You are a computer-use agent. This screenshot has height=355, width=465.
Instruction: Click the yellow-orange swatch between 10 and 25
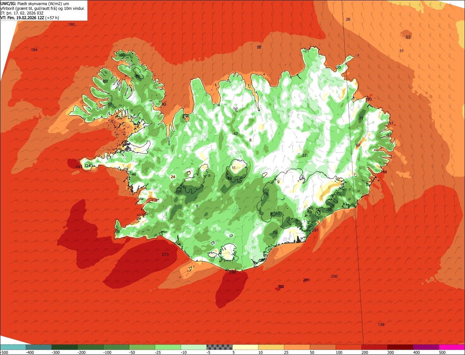point(271,347)
